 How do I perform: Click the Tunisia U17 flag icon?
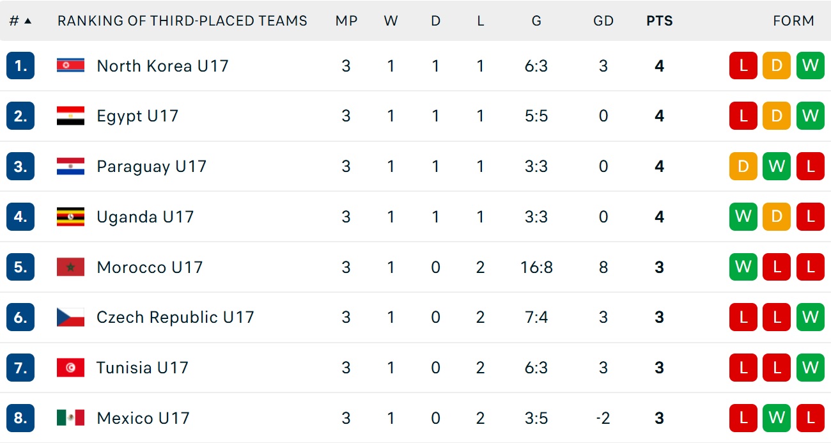pos(70,368)
